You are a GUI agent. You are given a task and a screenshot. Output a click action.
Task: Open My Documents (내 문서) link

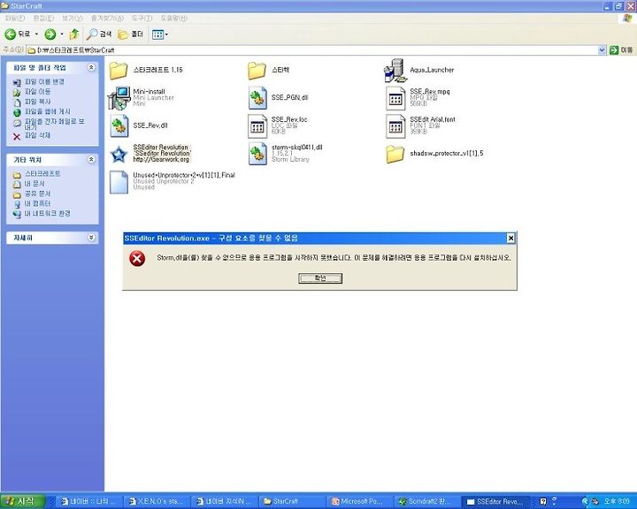tap(35, 184)
